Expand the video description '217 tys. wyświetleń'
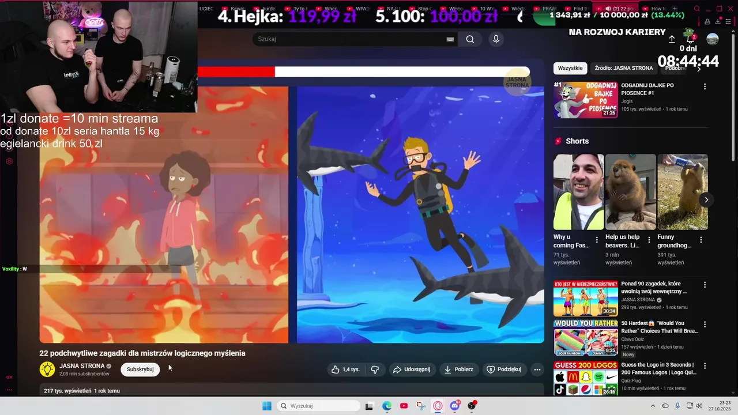Screen dimensions: 738x415 click(292, 390)
